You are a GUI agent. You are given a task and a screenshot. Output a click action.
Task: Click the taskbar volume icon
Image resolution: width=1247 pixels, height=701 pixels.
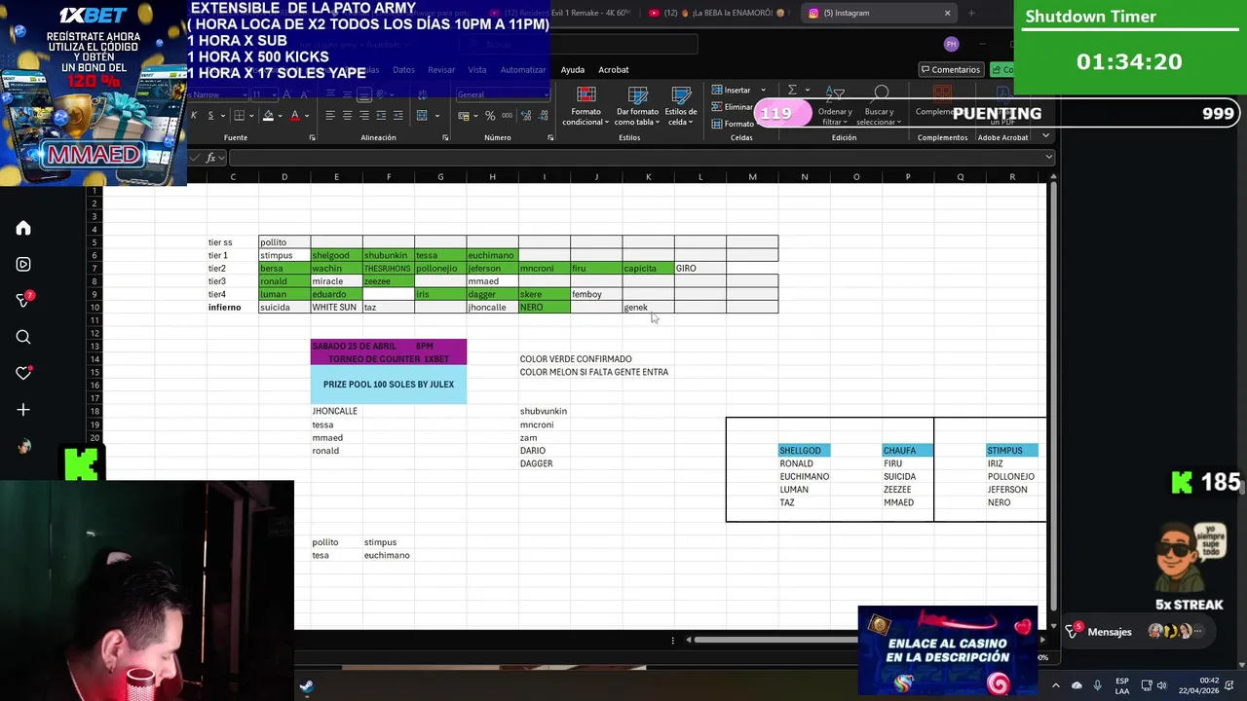[x=1161, y=685]
